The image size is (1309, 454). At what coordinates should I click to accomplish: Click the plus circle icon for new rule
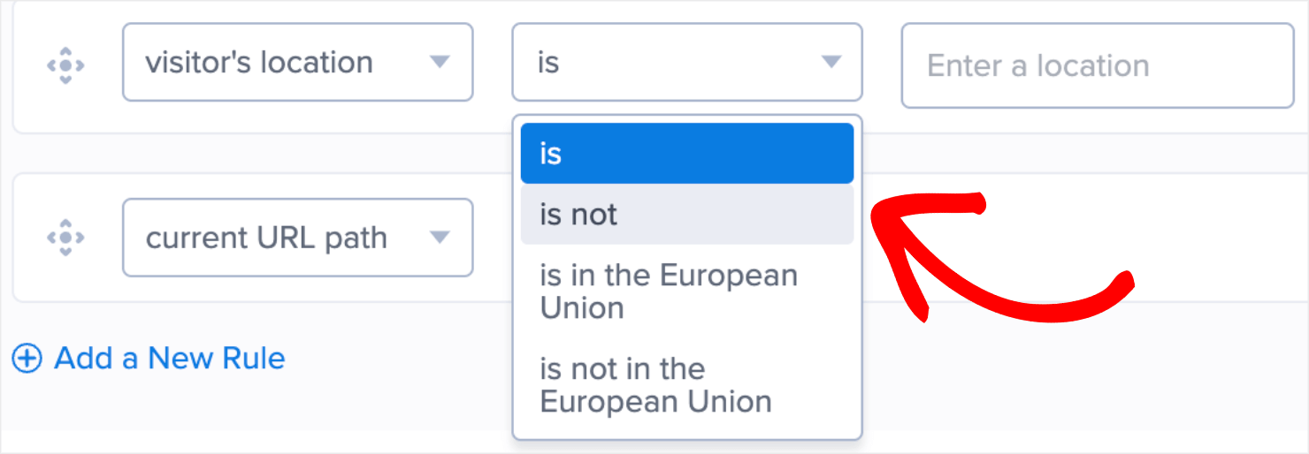tap(27, 359)
